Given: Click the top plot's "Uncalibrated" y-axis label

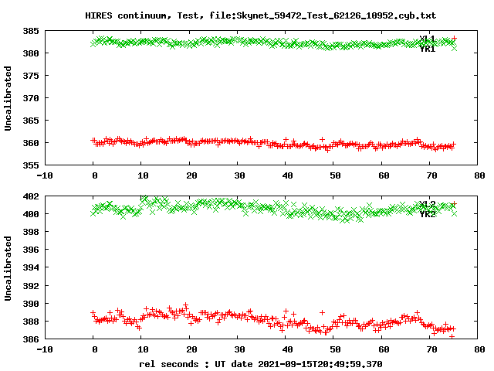Looking at the screenshot, I should point(8,98).
